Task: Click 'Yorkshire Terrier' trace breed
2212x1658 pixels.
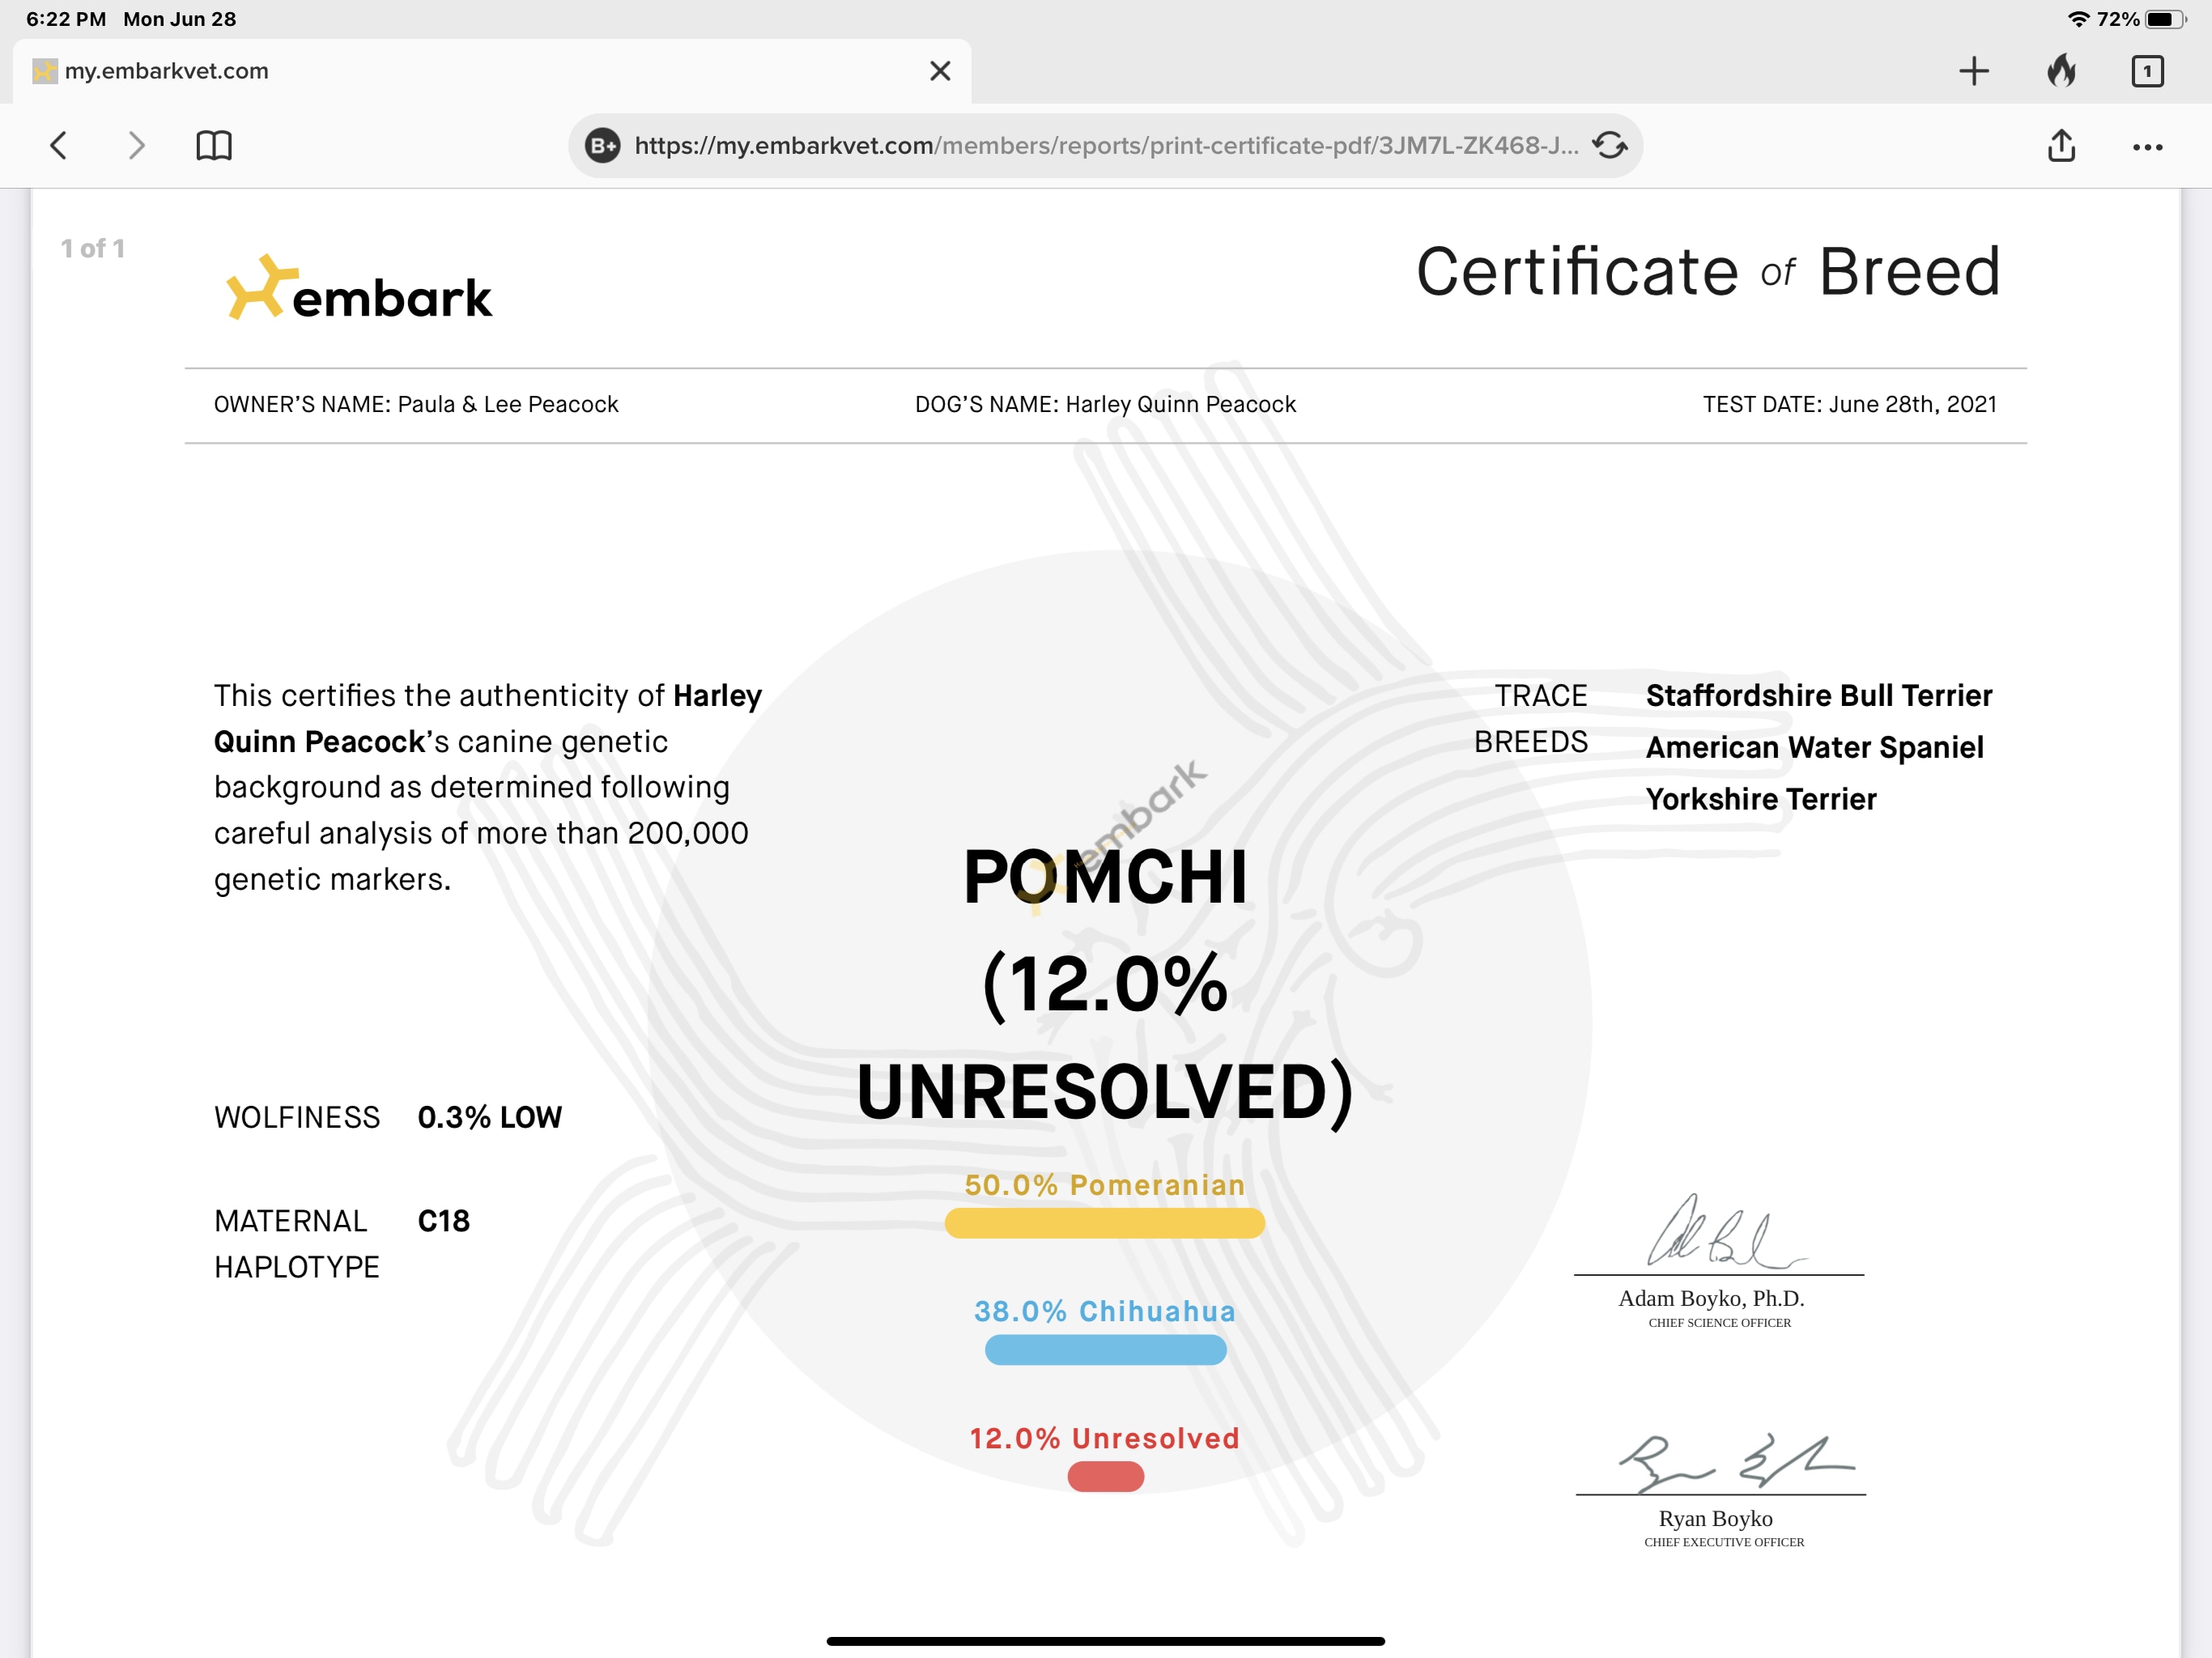Action: tap(1761, 799)
